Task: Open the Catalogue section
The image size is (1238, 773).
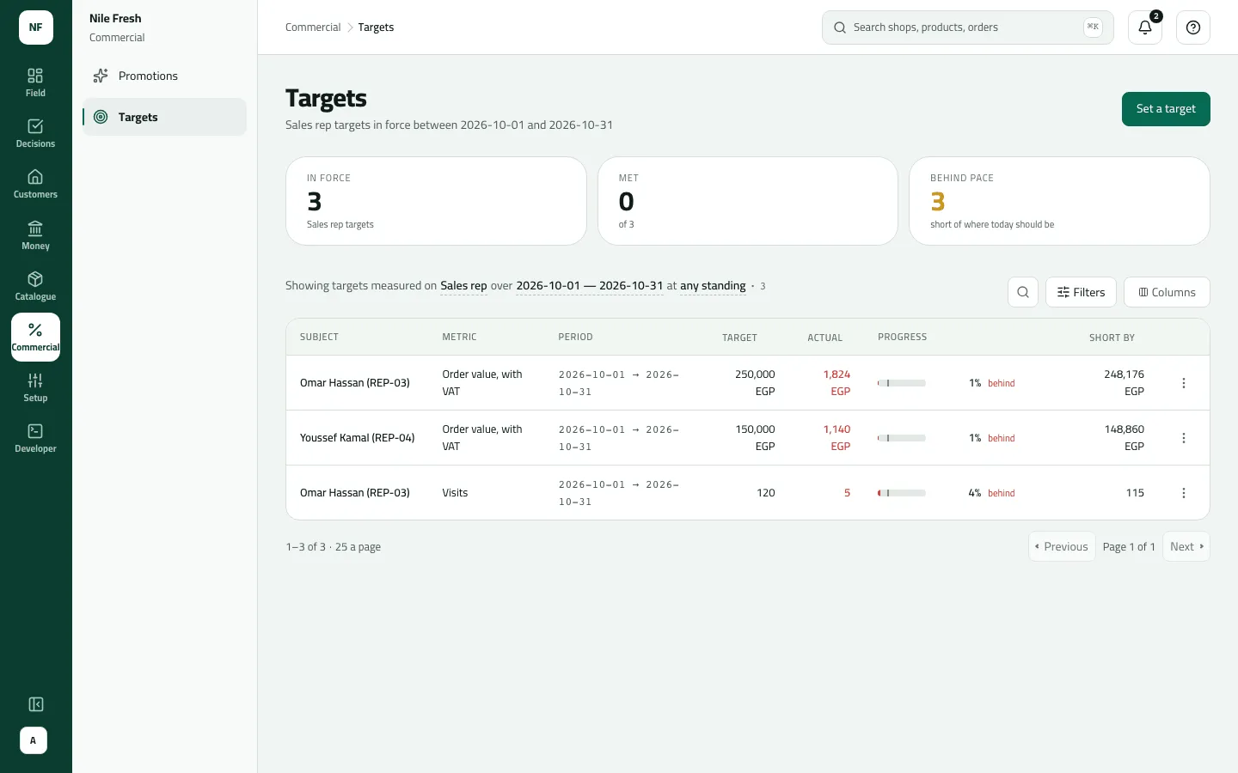Action: click(35, 286)
